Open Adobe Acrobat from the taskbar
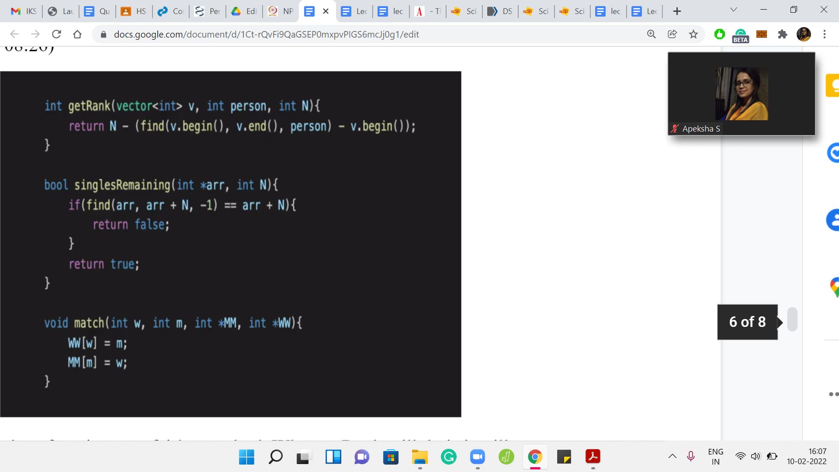839x472 pixels. [593, 457]
